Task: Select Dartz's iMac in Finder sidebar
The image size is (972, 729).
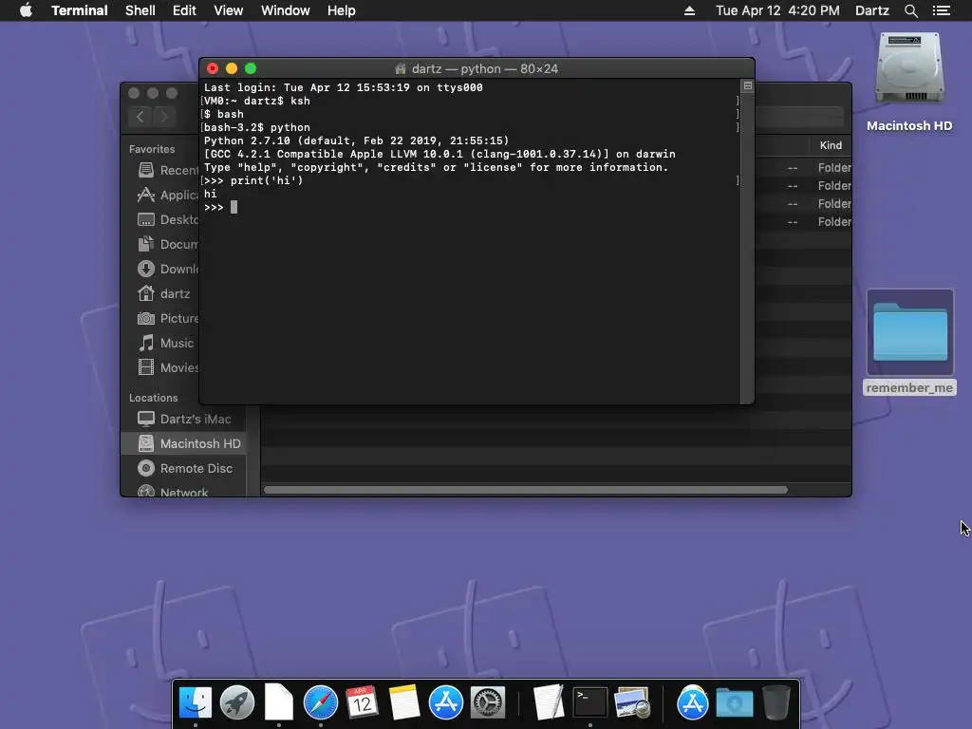Action: click(184, 419)
